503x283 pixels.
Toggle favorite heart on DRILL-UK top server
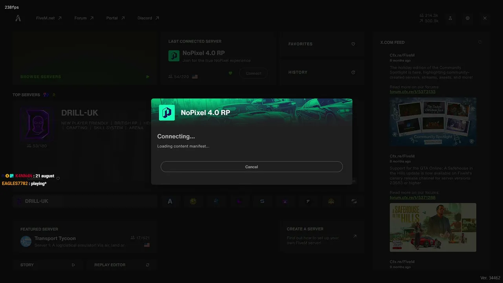[58, 178]
